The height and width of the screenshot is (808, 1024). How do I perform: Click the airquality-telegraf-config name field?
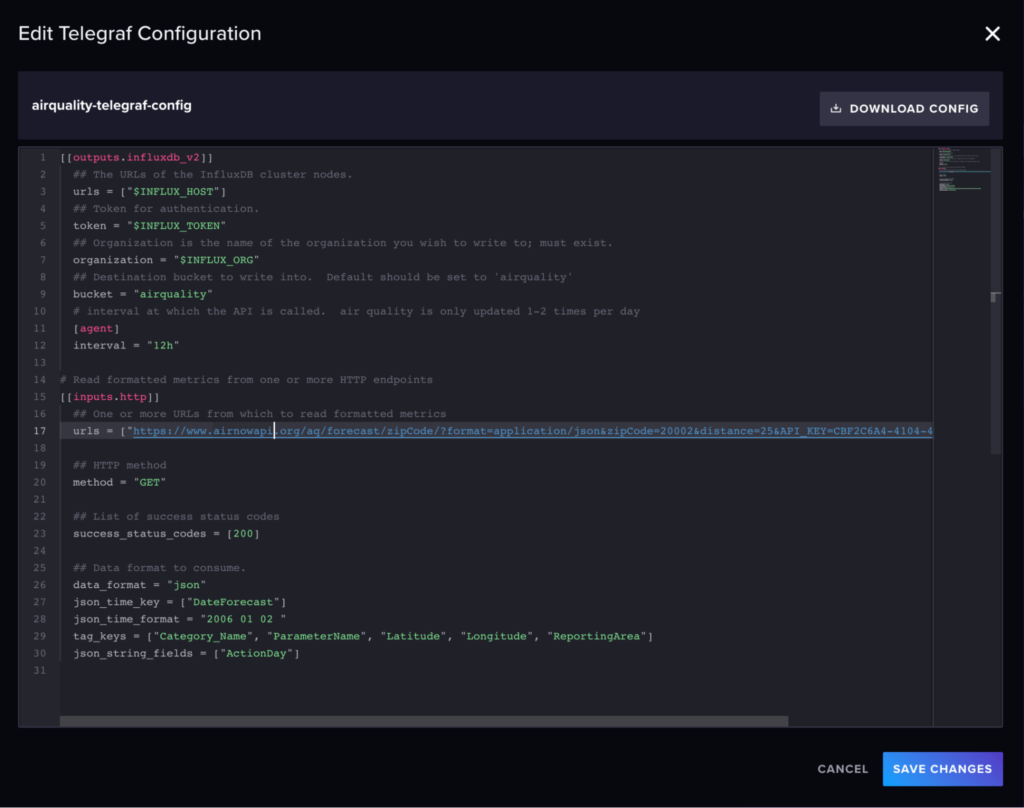pos(112,106)
